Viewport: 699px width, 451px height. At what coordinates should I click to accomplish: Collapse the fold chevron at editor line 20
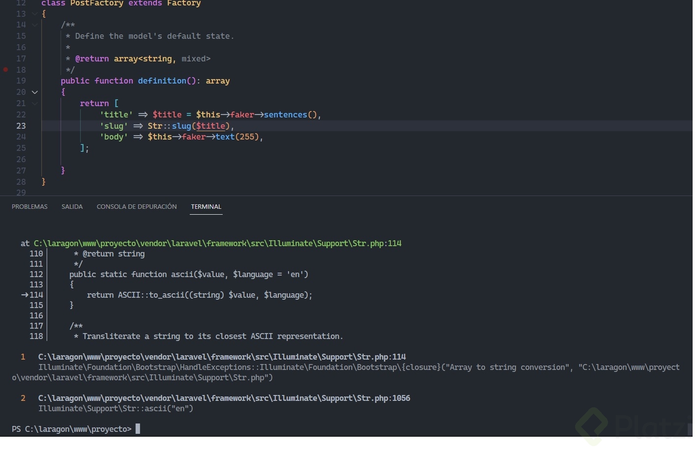(35, 92)
